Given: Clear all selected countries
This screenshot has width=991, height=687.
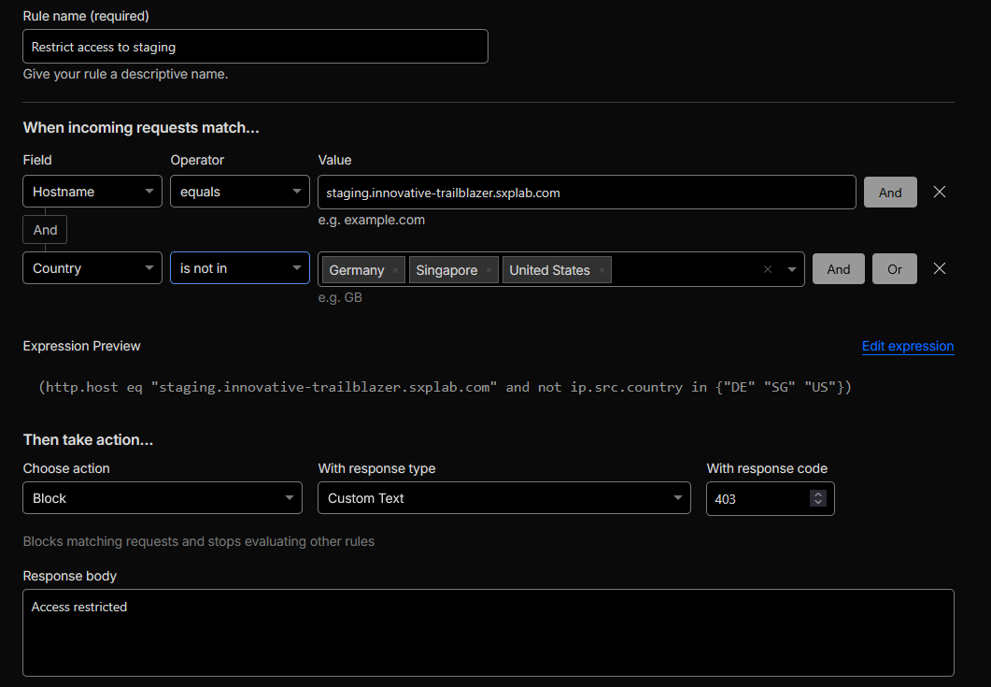Looking at the screenshot, I should pyautogui.click(x=768, y=269).
